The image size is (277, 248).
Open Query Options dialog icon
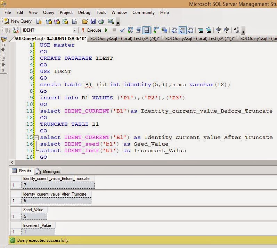139,30
